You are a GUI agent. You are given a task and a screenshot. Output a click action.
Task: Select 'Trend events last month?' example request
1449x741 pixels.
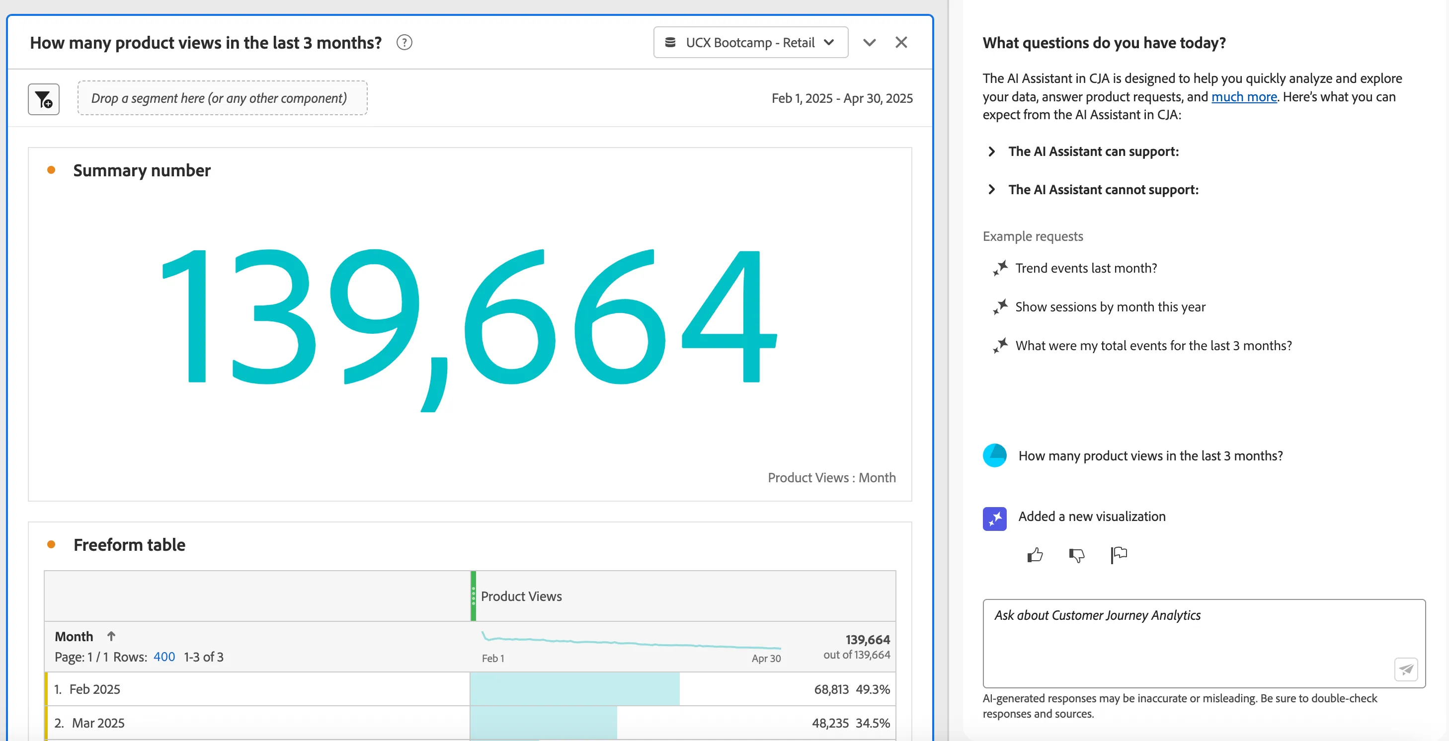pos(1086,268)
